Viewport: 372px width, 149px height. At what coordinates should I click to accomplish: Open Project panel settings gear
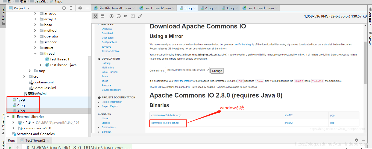(x=80, y=8)
